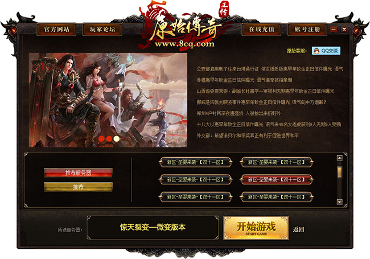Viewport: 370px width, 259px height.
Task: Click the 返回 link
Action: [x=298, y=229]
